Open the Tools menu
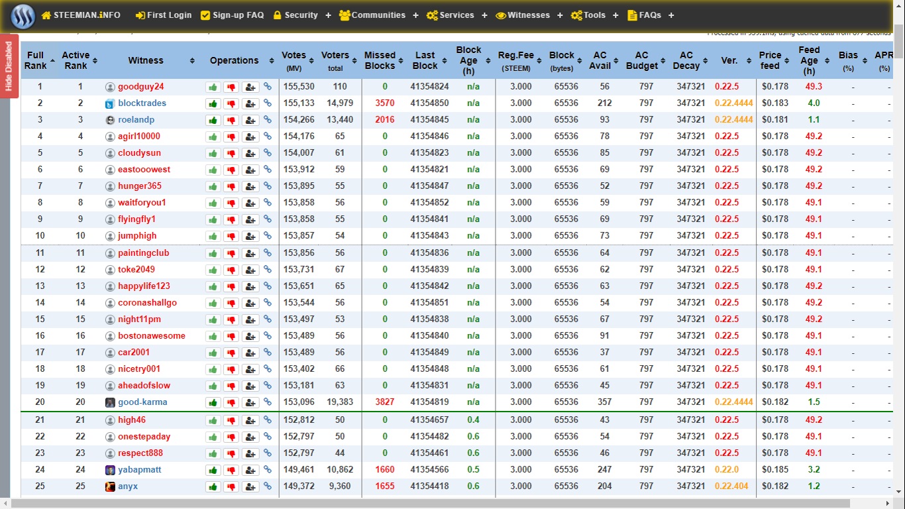This screenshot has height=509, width=905. click(x=594, y=15)
